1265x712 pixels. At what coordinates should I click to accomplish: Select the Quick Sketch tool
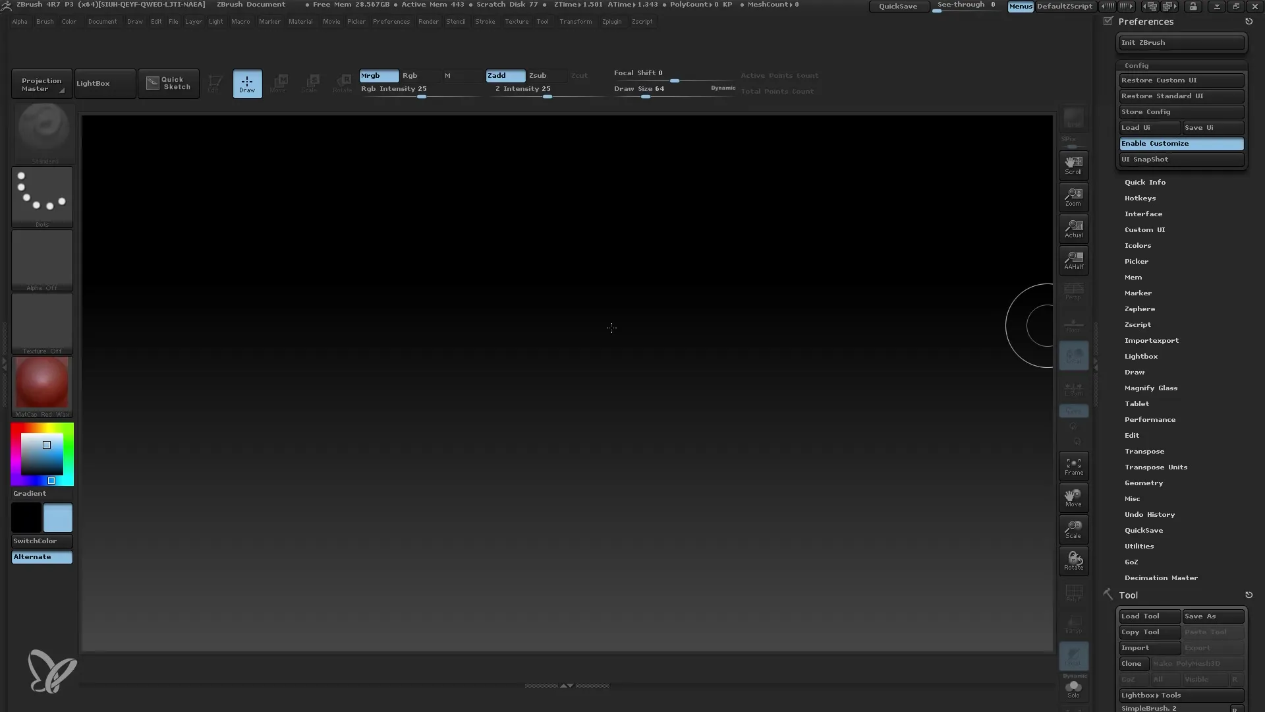pos(168,82)
